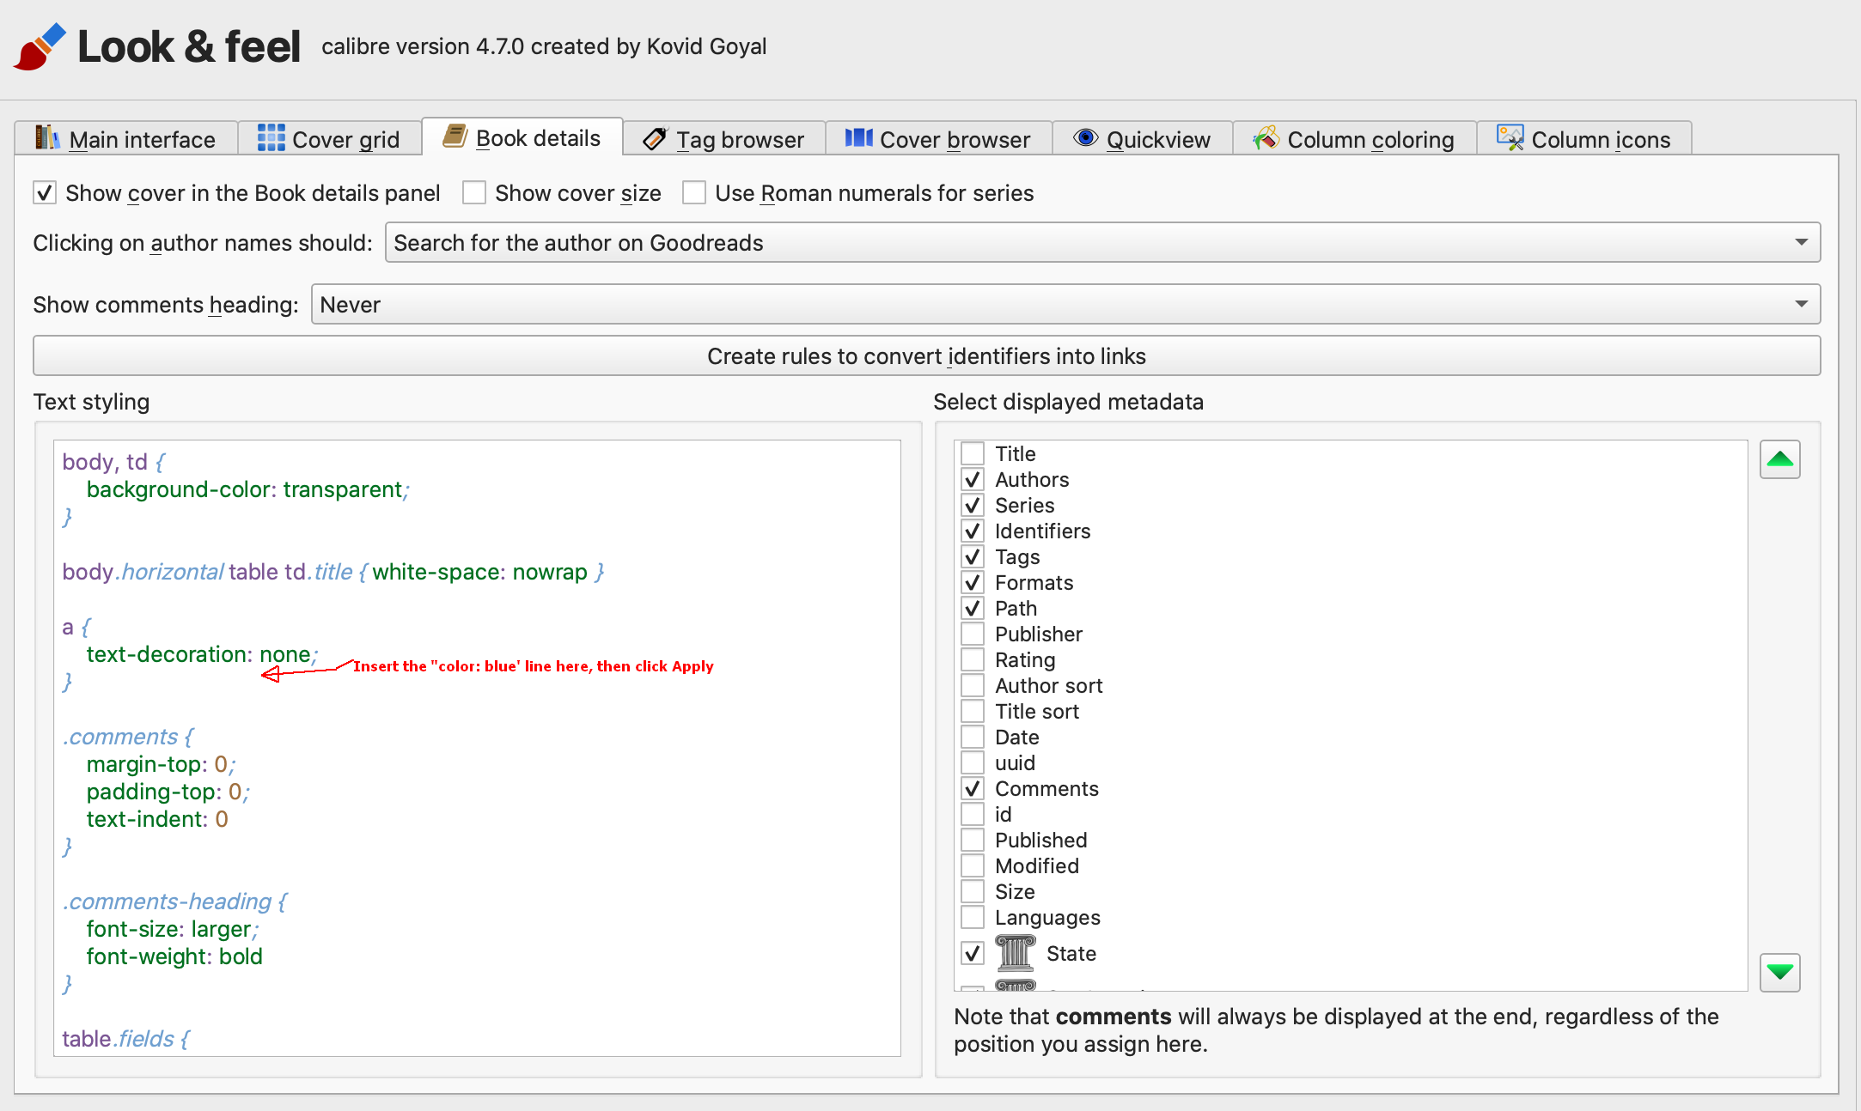Switch to the Main interface tab
The height and width of the screenshot is (1111, 1861).
tap(126, 139)
